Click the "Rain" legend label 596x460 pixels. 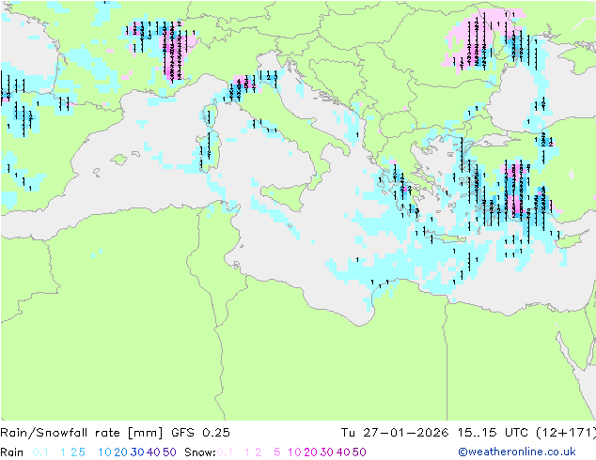click(12, 452)
